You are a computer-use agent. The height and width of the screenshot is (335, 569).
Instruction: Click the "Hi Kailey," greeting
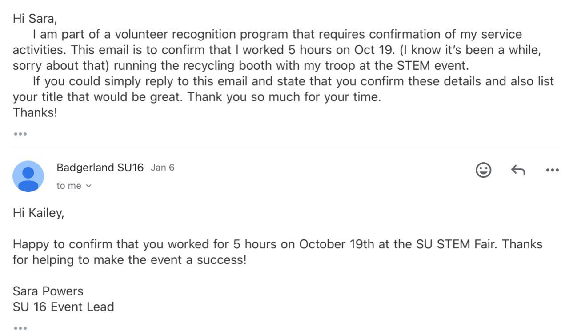(x=38, y=213)
